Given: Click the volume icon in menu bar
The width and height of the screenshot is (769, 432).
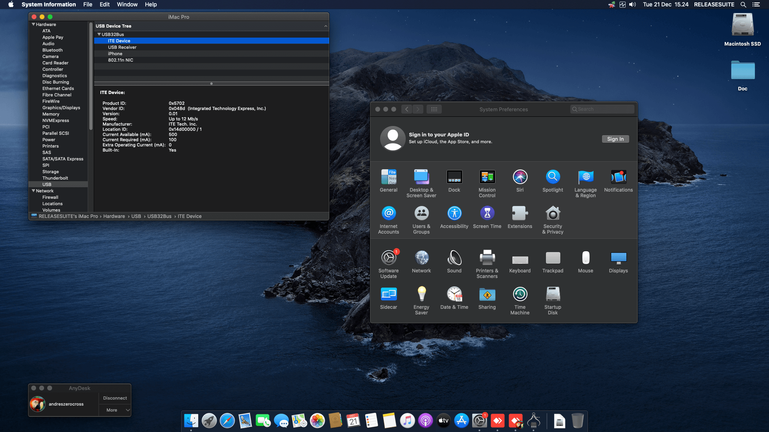Looking at the screenshot, I should 632,4.
